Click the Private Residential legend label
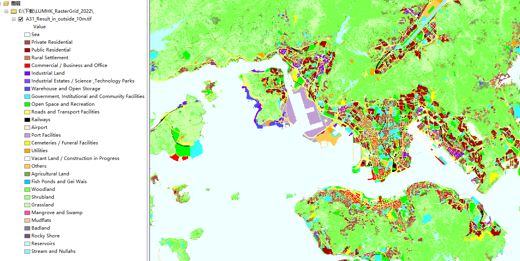Screen dimensions: 520x261 pos(52,42)
